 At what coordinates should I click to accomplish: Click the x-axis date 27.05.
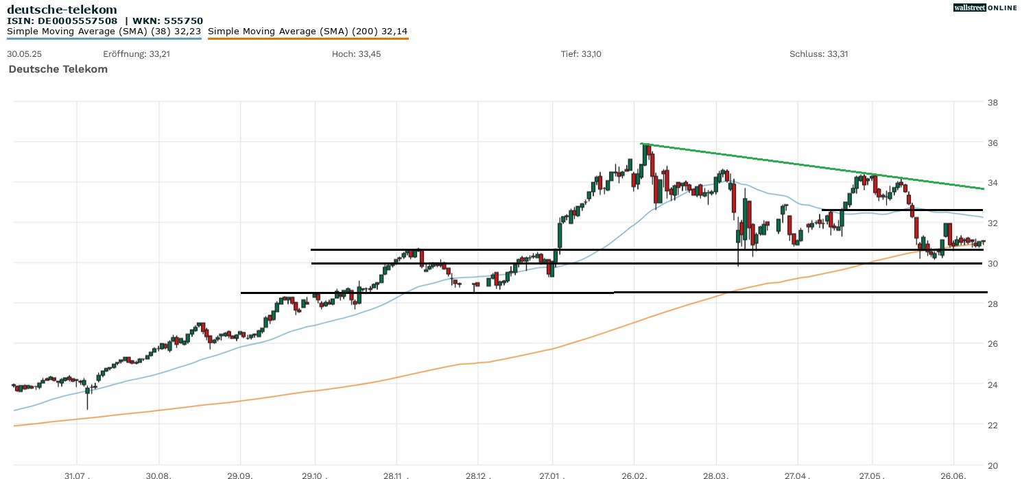coord(872,474)
